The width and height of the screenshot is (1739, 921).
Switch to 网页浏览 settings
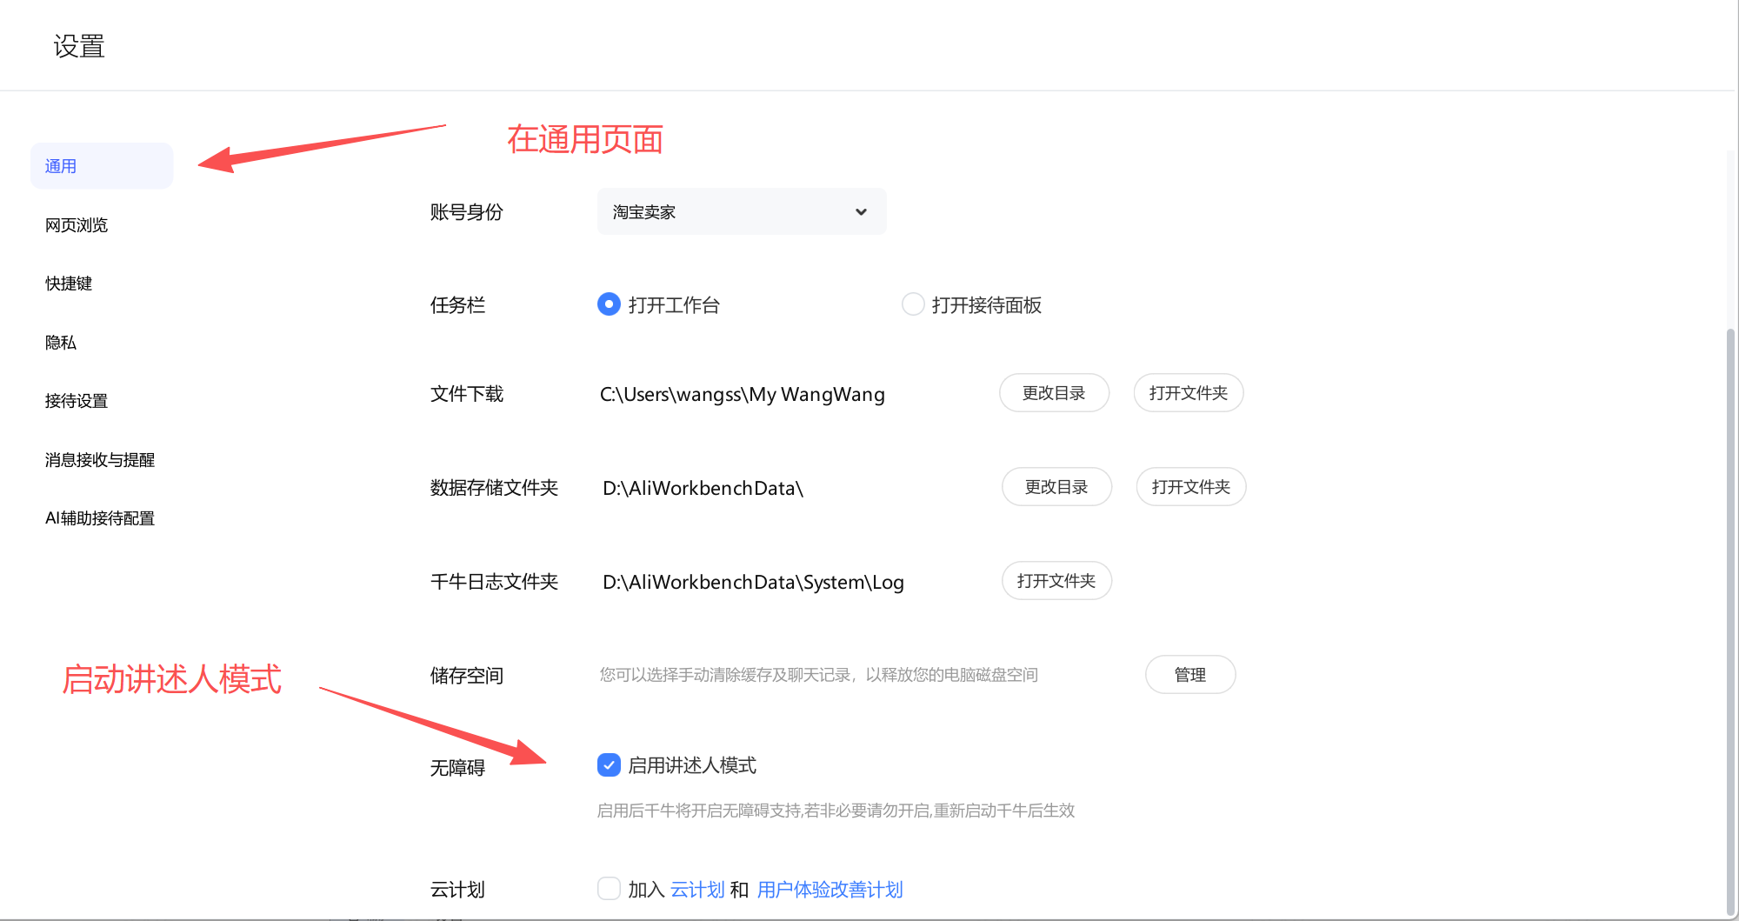(77, 225)
